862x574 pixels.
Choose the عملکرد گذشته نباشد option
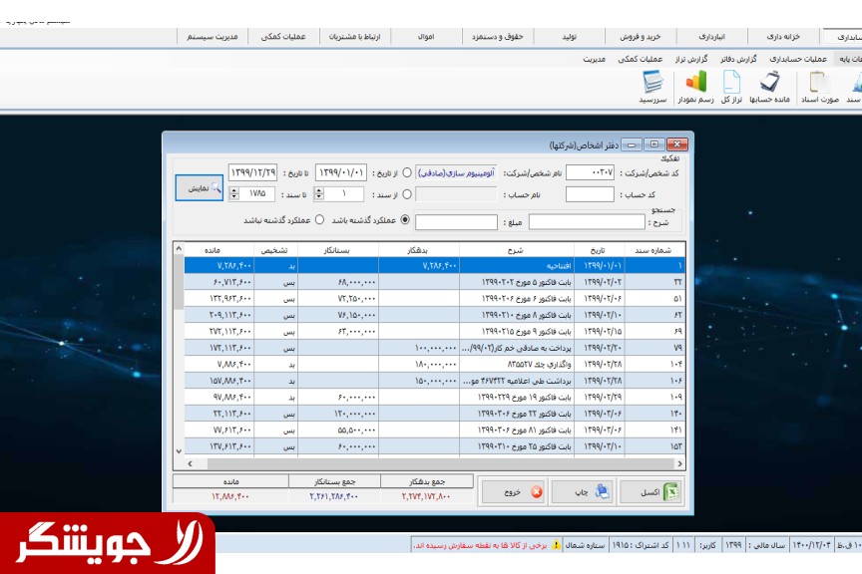click(320, 220)
